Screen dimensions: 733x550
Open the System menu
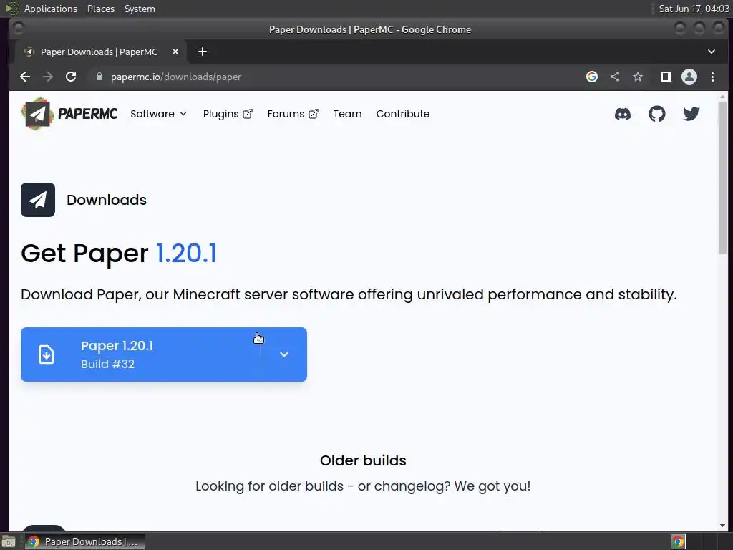tap(140, 9)
